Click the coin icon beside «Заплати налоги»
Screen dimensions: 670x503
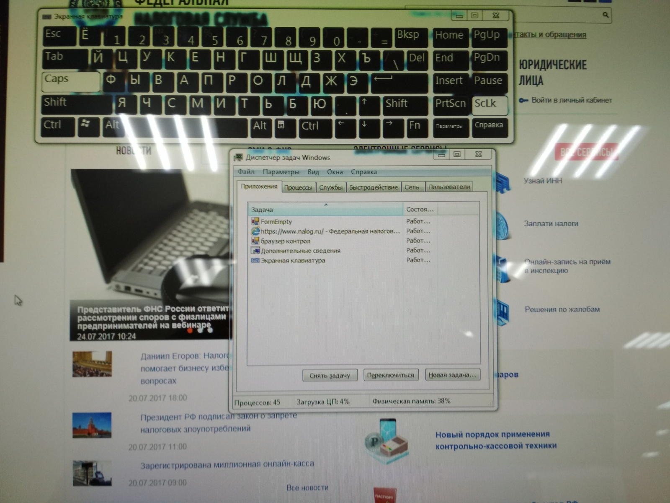tap(502, 226)
